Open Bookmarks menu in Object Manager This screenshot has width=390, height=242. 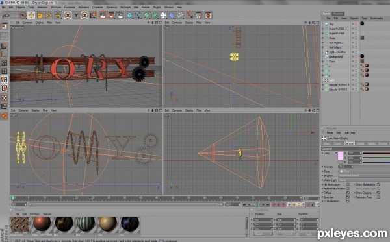(x=376, y=18)
